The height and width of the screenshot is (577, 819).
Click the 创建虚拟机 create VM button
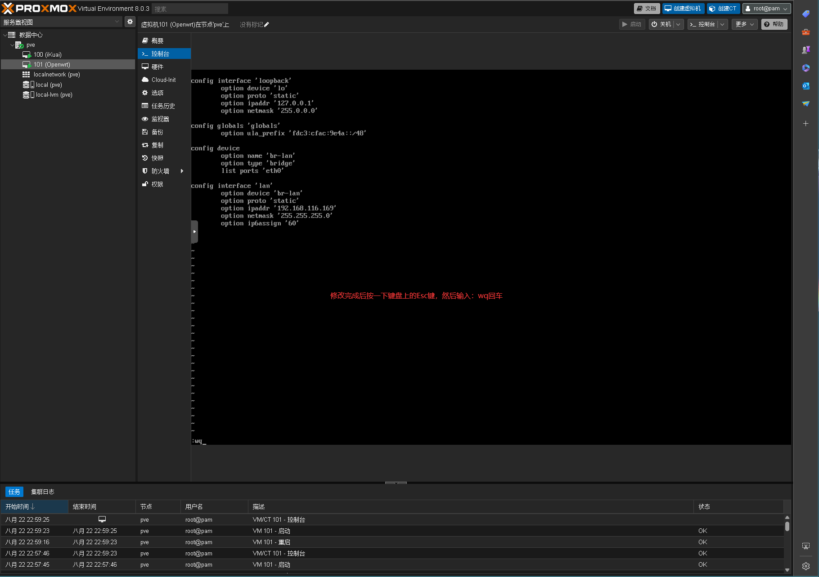pyautogui.click(x=683, y=9)
